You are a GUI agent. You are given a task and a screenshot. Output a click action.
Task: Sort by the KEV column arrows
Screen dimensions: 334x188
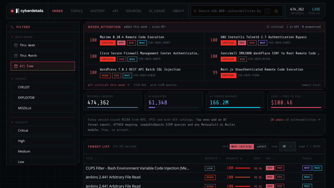(274, 158)
